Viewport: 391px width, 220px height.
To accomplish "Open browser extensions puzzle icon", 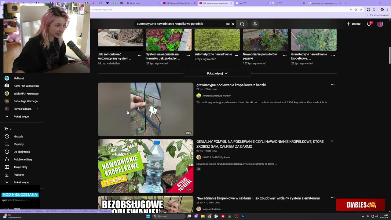I will (374, 10).
